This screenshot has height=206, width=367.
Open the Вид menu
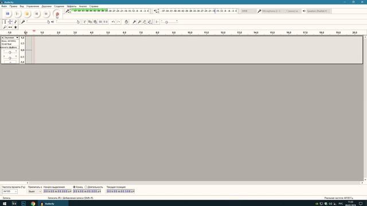(x=22, y=6)
